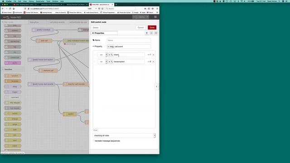
Task: Switch to the call status events flow tab
Action: tap(57, 22)
